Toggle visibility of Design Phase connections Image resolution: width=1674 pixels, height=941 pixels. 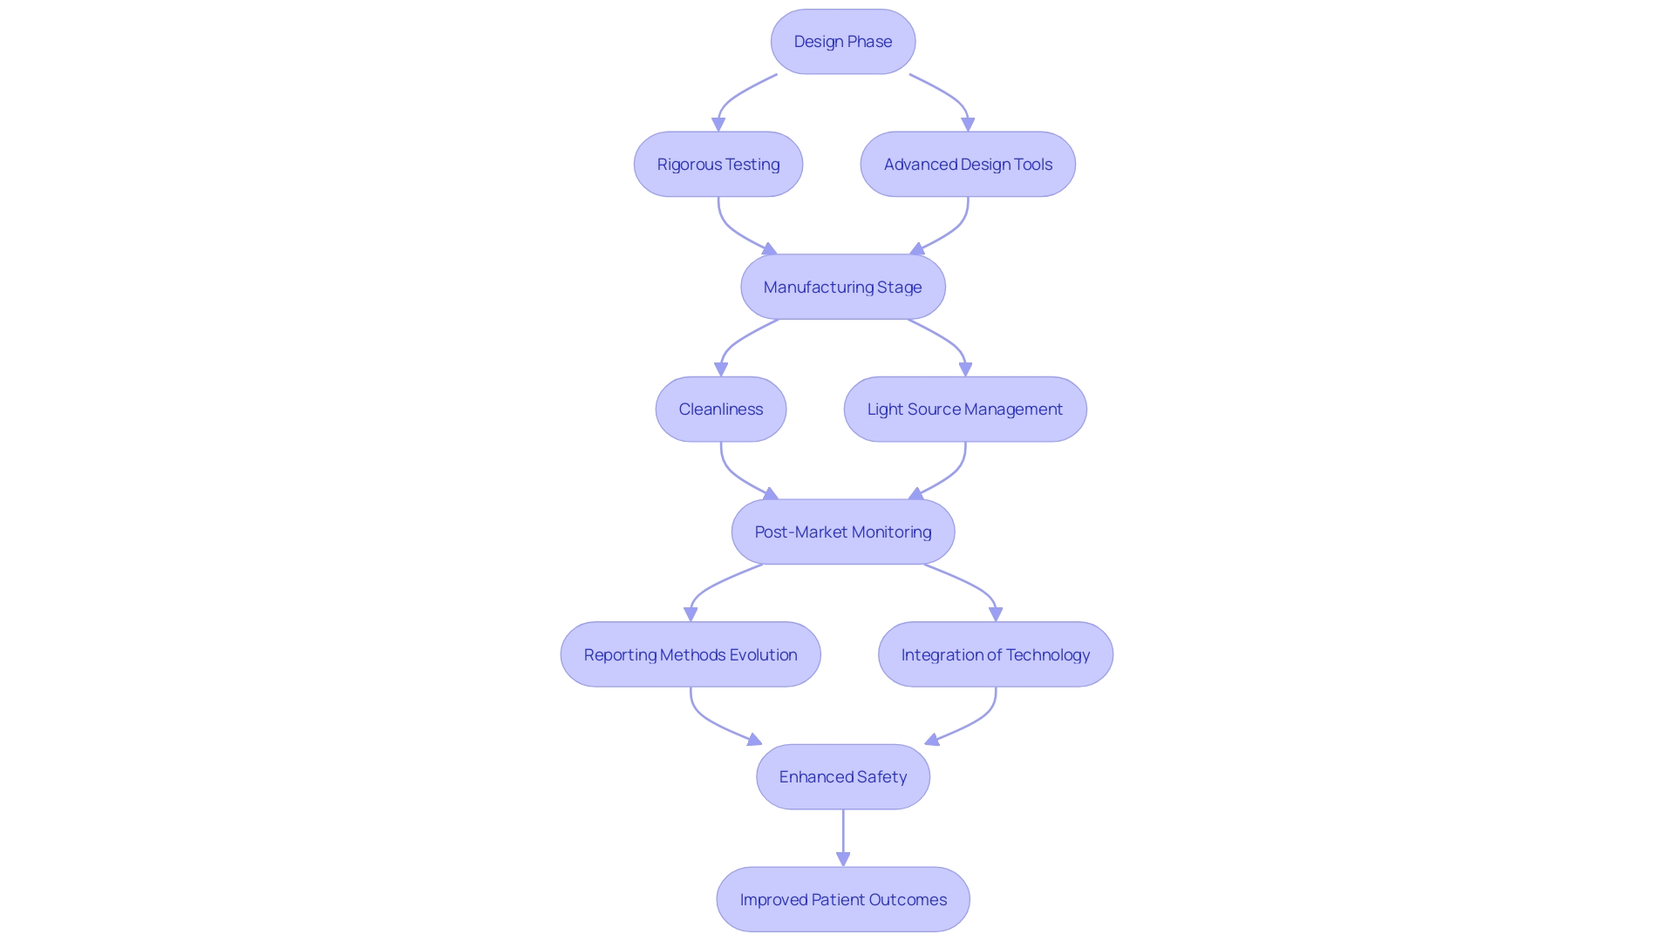pos(843,41)
